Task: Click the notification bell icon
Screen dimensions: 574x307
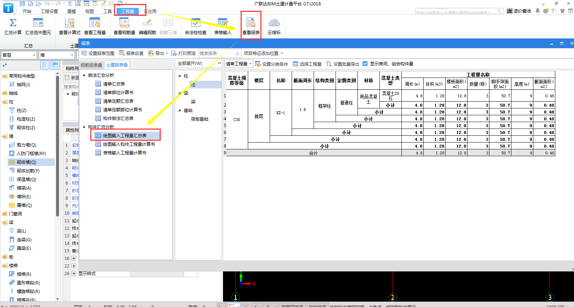Action: coord(538,11)
